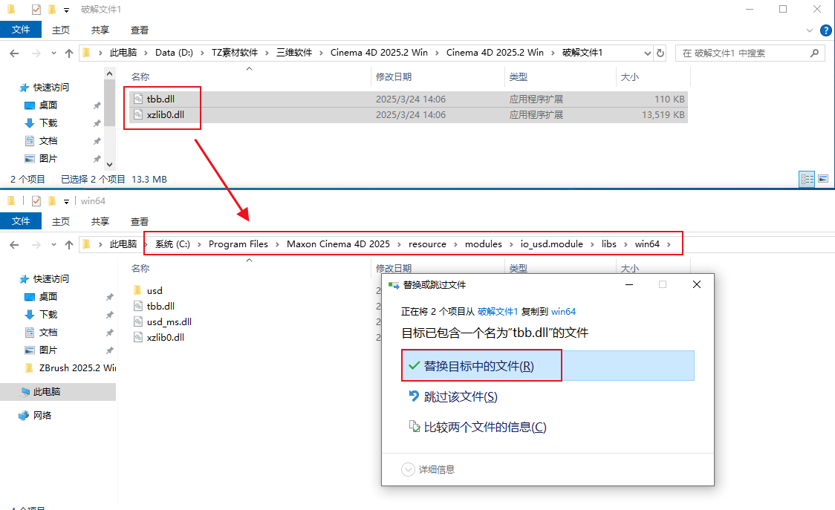This screenshot has height=510, width=835.
Task: Switch to the 查看 tab in lower window
Action: point(140,221)
